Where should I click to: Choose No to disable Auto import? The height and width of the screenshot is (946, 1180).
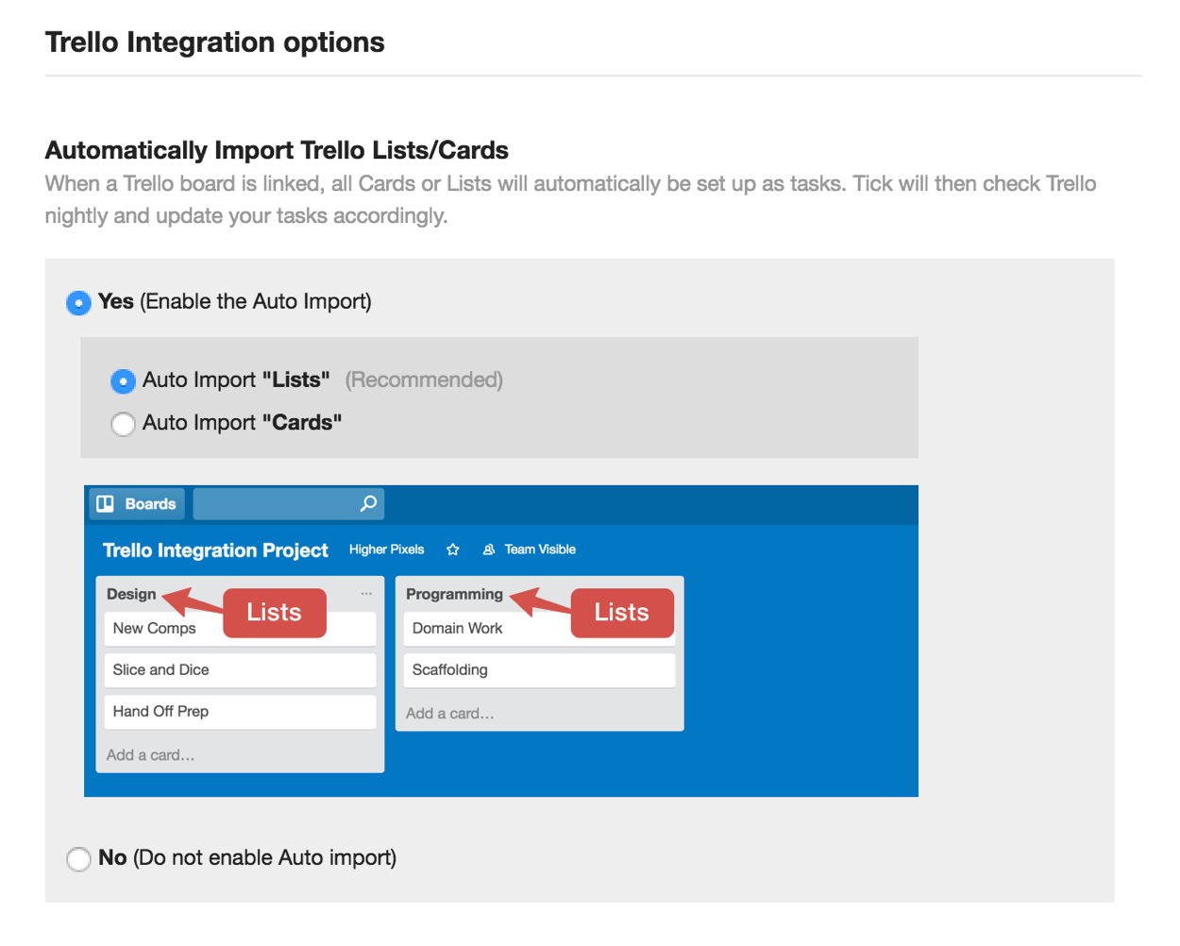(x=78, y=859)
